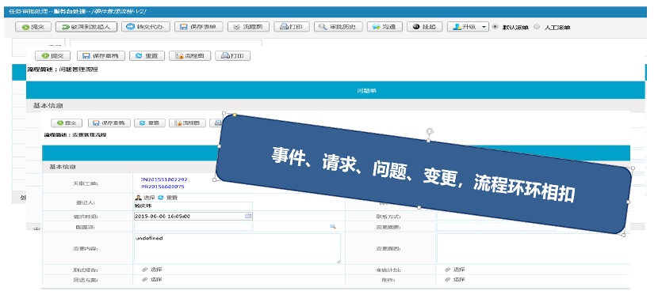Image resolution: width=658 pixels, height=302 pixels.
Task: Click the person 选择 icon for 登记人
Action: [x=138, y=198]
